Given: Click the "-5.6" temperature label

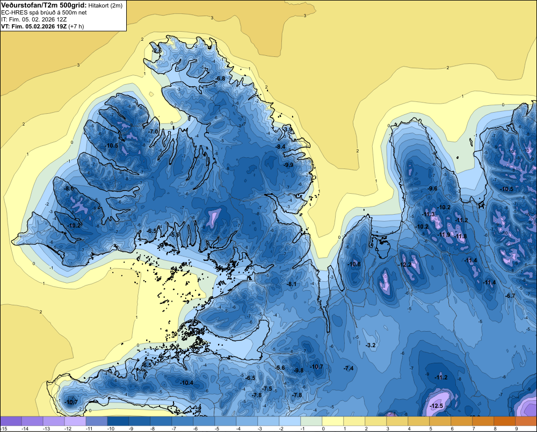Looking at the screenshot, I should point(280,368).
